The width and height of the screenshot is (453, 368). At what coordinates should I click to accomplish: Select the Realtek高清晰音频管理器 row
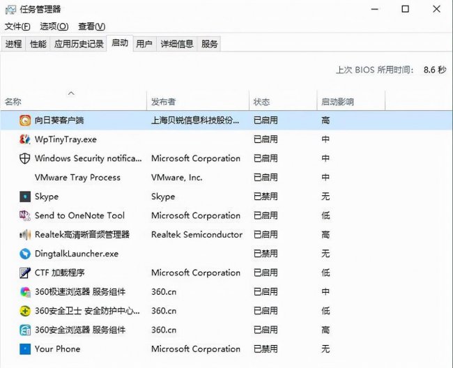click(227, 235)
